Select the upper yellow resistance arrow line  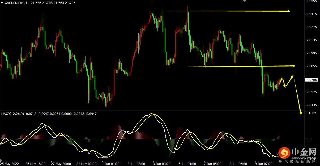point(220,11)
